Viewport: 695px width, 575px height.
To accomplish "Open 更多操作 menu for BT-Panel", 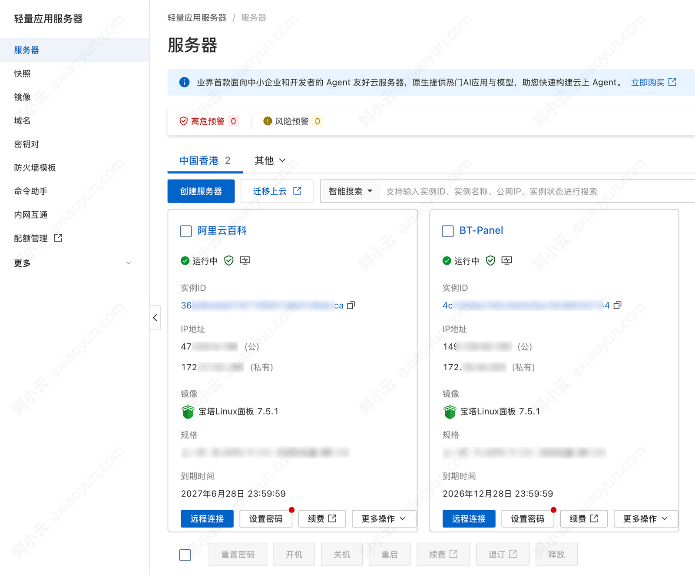I will pos(645,518).
